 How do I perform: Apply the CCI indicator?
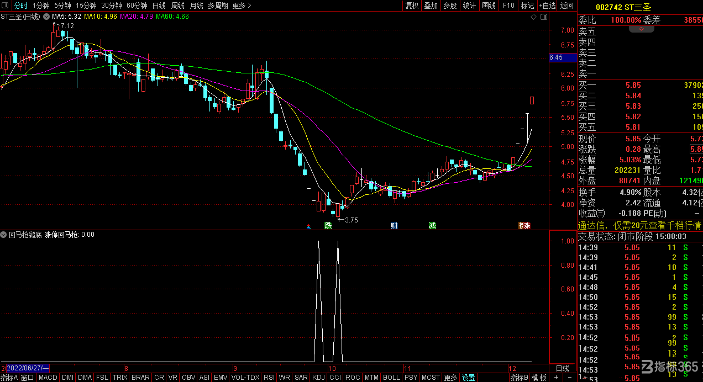(x=335, y=378)
